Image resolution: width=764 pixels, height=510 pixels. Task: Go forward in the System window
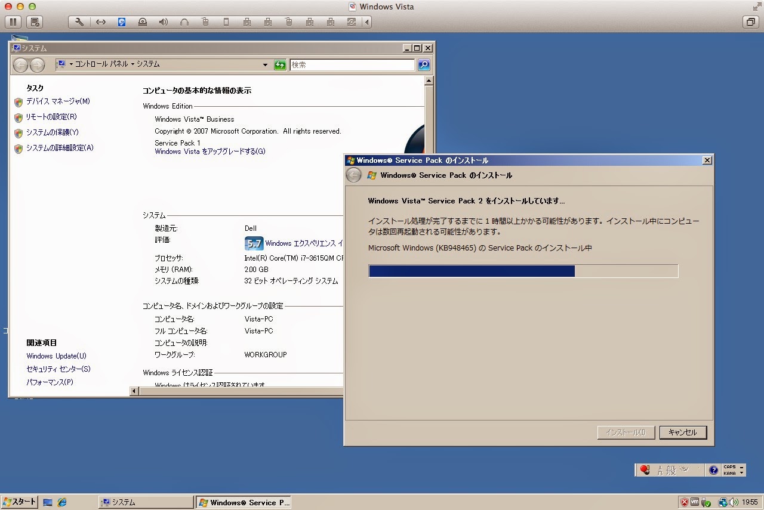pyautogui.click(x=37, y=65)
